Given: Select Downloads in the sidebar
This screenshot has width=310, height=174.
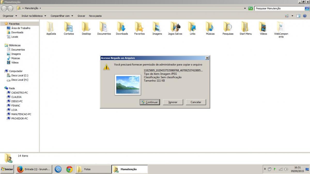Looking at the screenshot, I should 17,32.
